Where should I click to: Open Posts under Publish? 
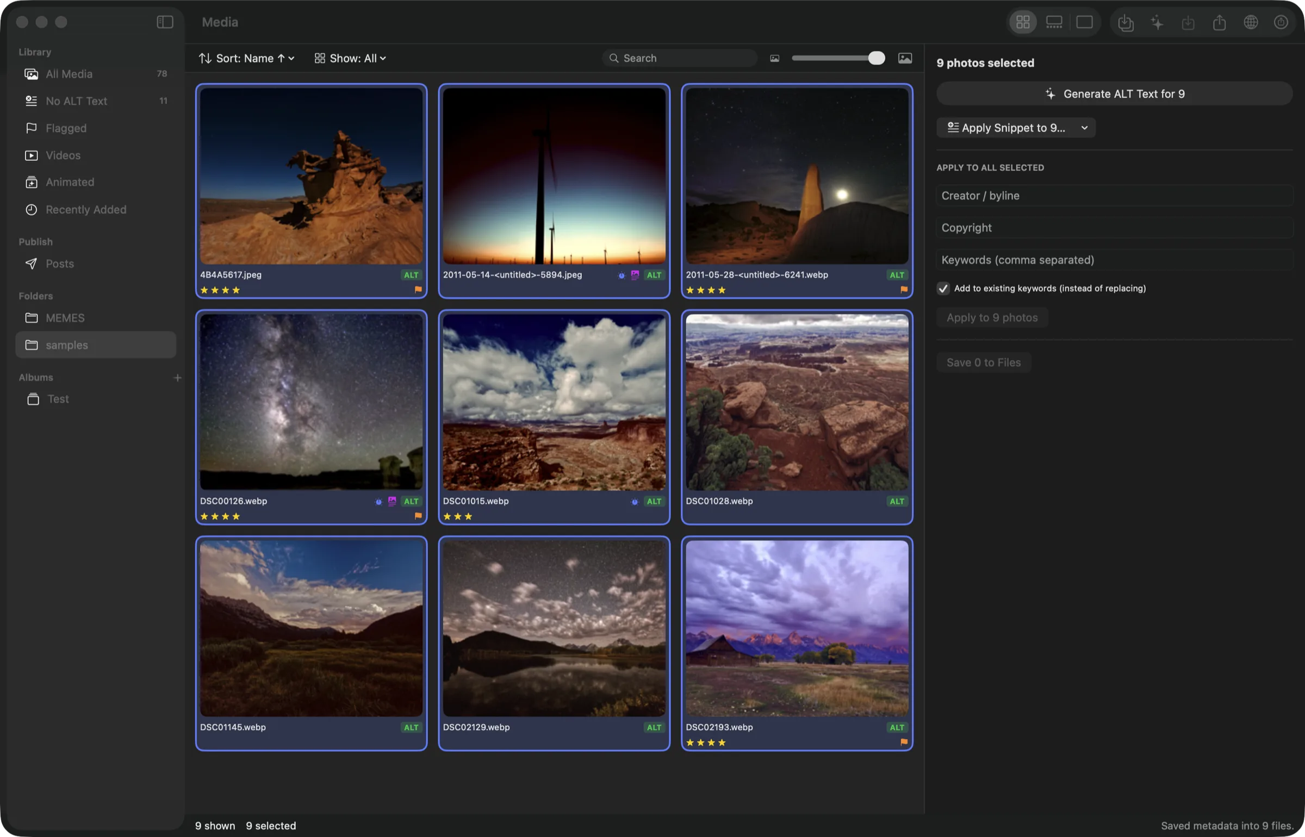pyautogui.click(x=96, y=264)
